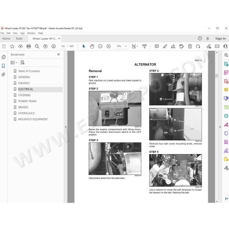Collapse the right tools pane arrow
The image size is (229, 229).
tap(220, 127)
